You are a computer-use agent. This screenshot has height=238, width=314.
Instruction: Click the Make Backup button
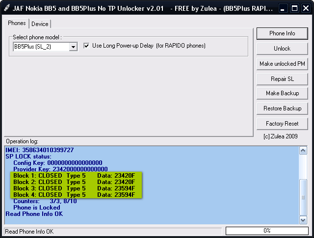(282, 93)
